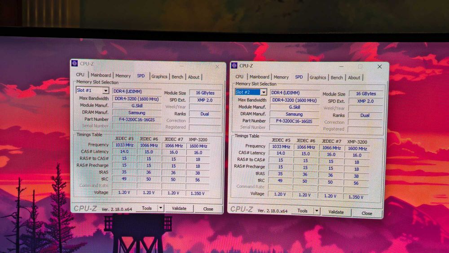Click the 16 GBytes Module Size value in right window
The width and height of the screenshot is (449, 253).
(x=365, y=93)
